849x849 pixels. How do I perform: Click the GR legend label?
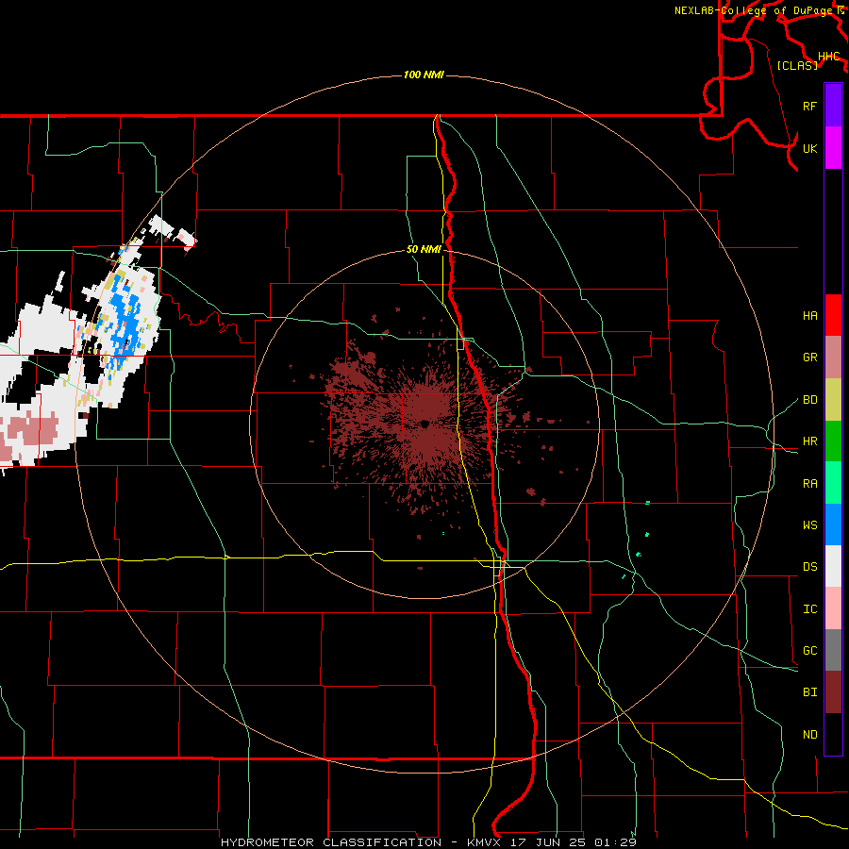point(809,358)
